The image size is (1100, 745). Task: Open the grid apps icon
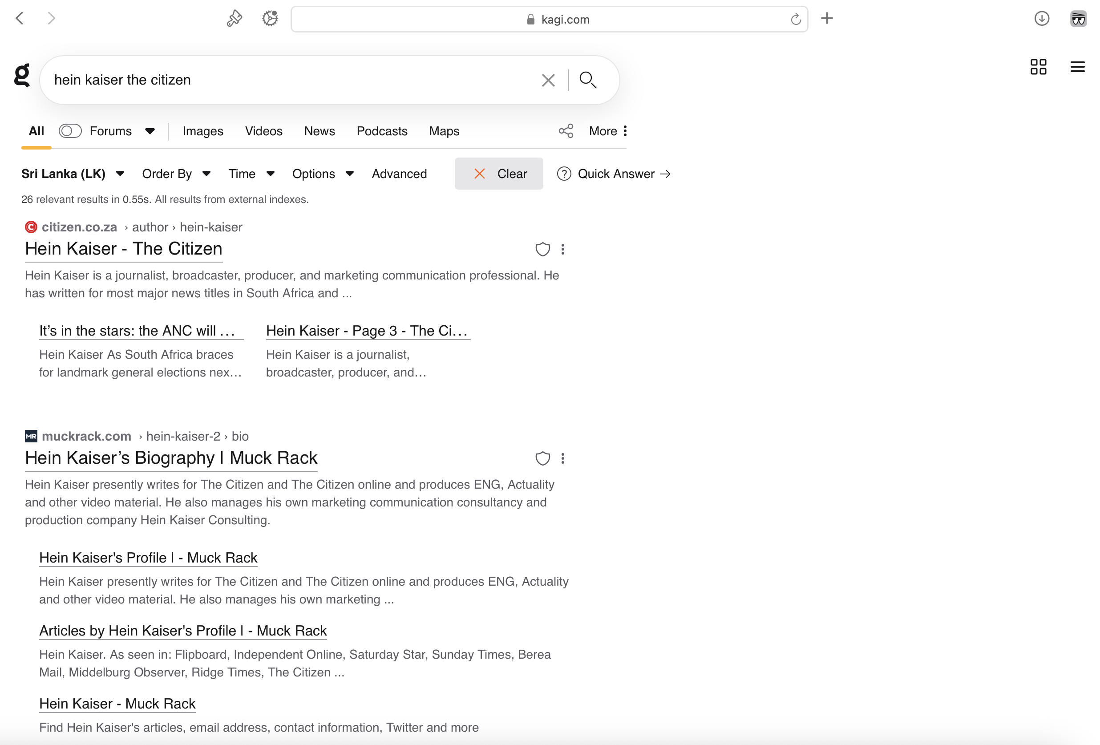1038,67
